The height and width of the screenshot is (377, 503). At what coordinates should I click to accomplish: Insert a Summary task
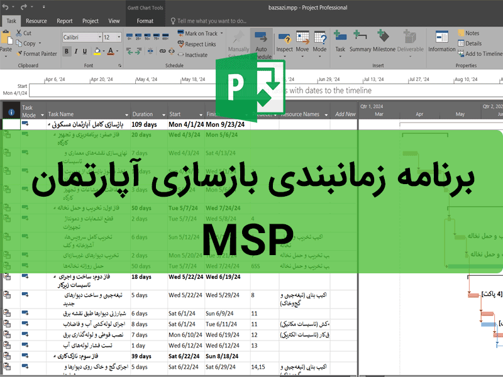point(360,40)
